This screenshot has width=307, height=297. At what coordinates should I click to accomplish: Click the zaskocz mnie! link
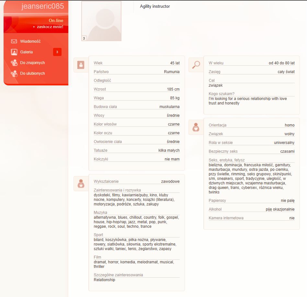click(50, 27)
